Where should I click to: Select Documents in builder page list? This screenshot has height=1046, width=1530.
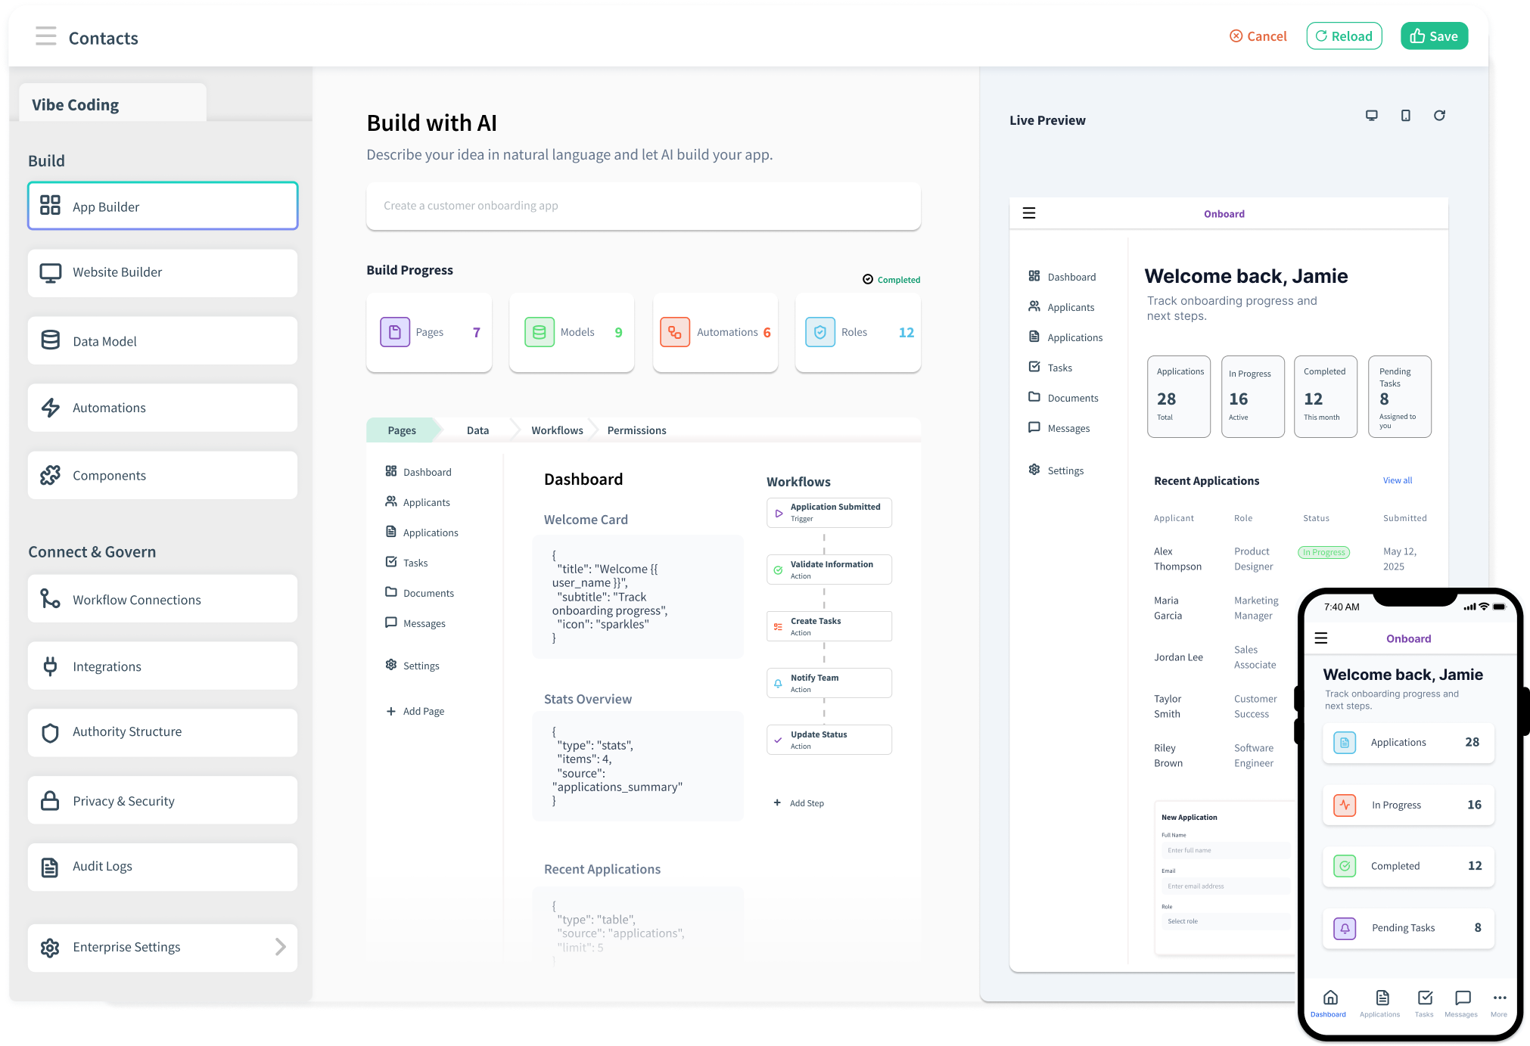pos(420,593)
